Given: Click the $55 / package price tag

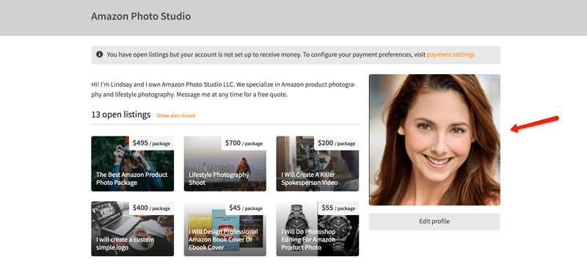Looking at the screenshot, I should [338, 208].
